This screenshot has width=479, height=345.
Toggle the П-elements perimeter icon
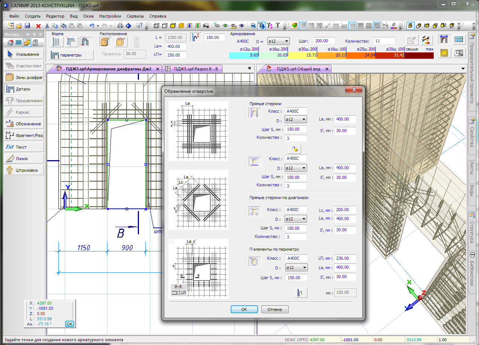click(x=254, y=261)
